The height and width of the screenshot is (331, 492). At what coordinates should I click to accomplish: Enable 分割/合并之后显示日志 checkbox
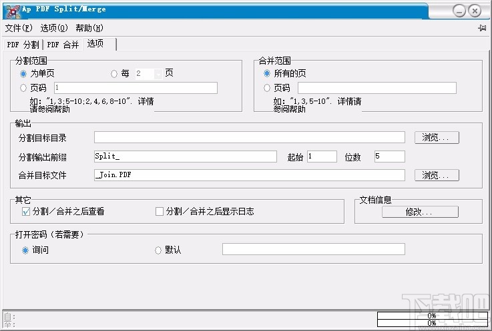tap(160, 212)
